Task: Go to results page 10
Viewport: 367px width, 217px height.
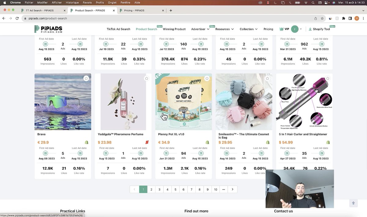Action: tap(216, 189)
